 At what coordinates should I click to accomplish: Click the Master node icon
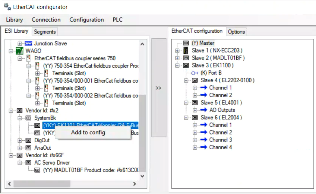pos(186,43)
